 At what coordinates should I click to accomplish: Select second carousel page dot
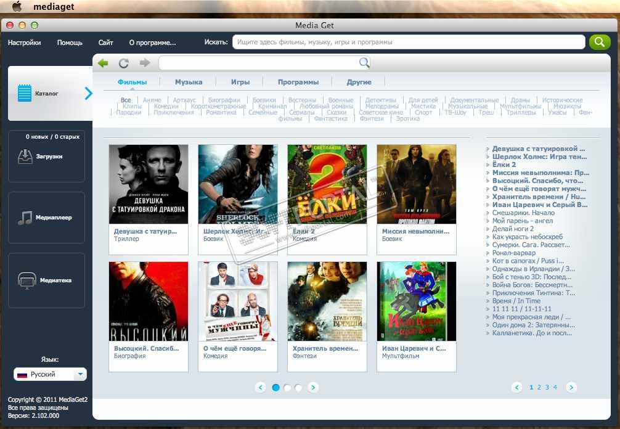pyautogui.click(x=287, y=388)
